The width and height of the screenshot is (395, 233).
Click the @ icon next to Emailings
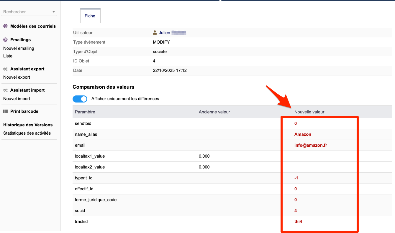pos(5,40)
